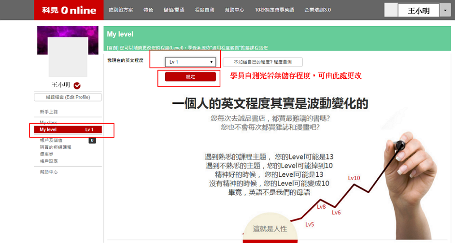Image resolution: width=455 pixels, height=243 pixels.
Task: Open 優惠券 in the sidebar
Action: point(46,154)
